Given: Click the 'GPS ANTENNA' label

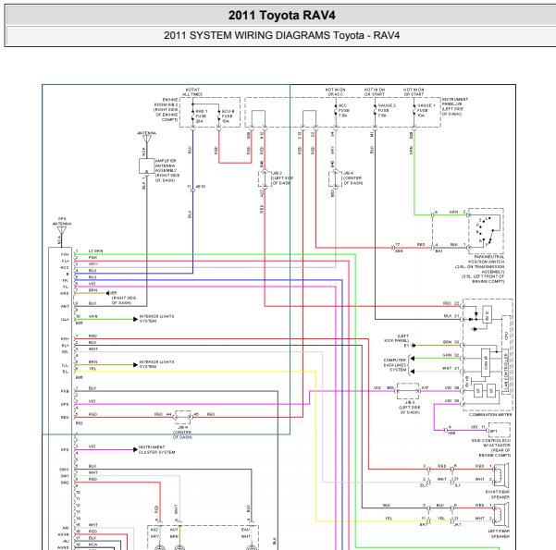Looking at the screenshot, I should click(62, 221).
